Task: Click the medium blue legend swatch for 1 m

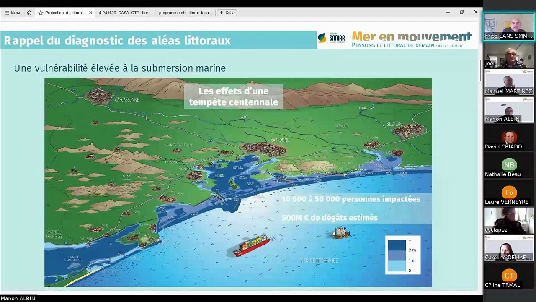Action: (397, 255)
